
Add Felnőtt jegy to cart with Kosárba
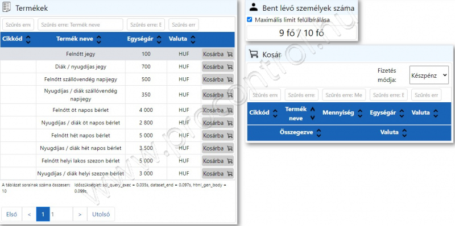[x=218, y=54]
